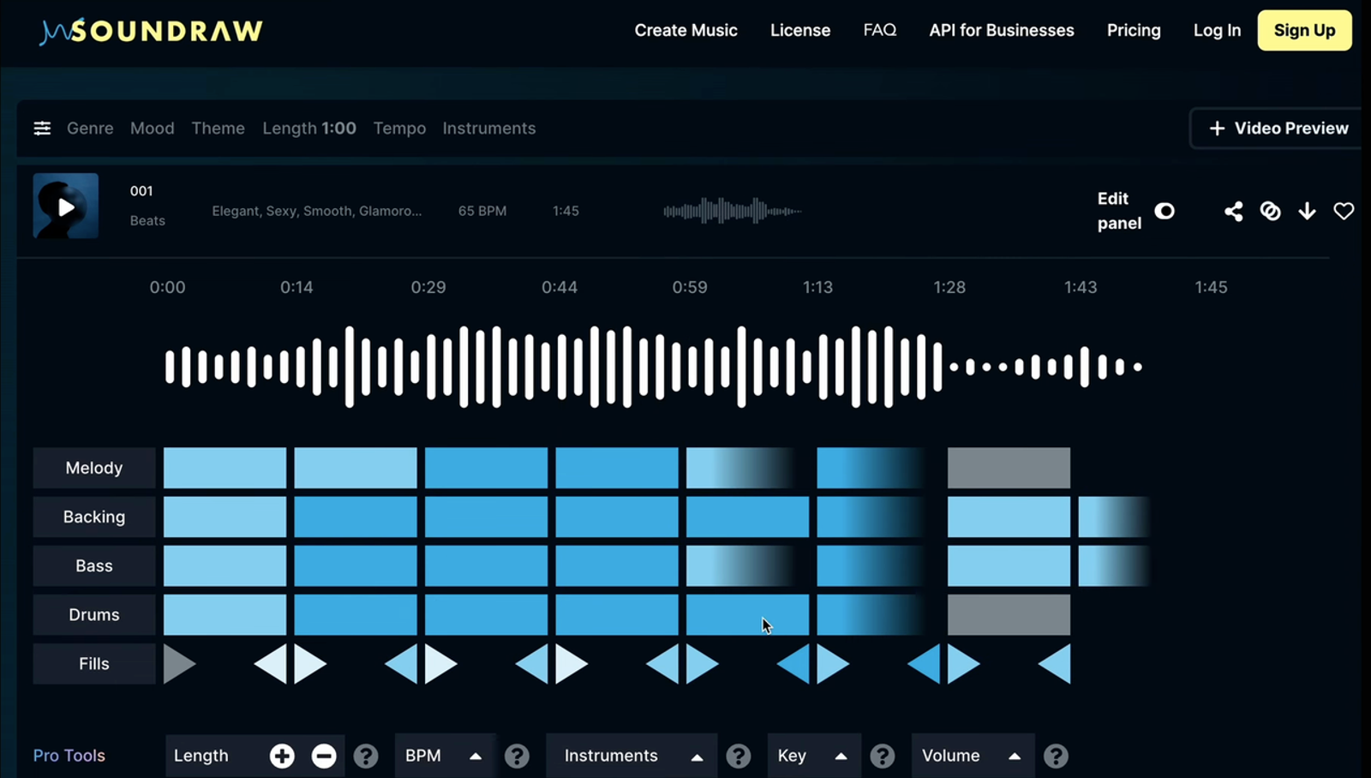Open the FAQ page
The width and height of the screenshot is (1371, 778).
880,30
